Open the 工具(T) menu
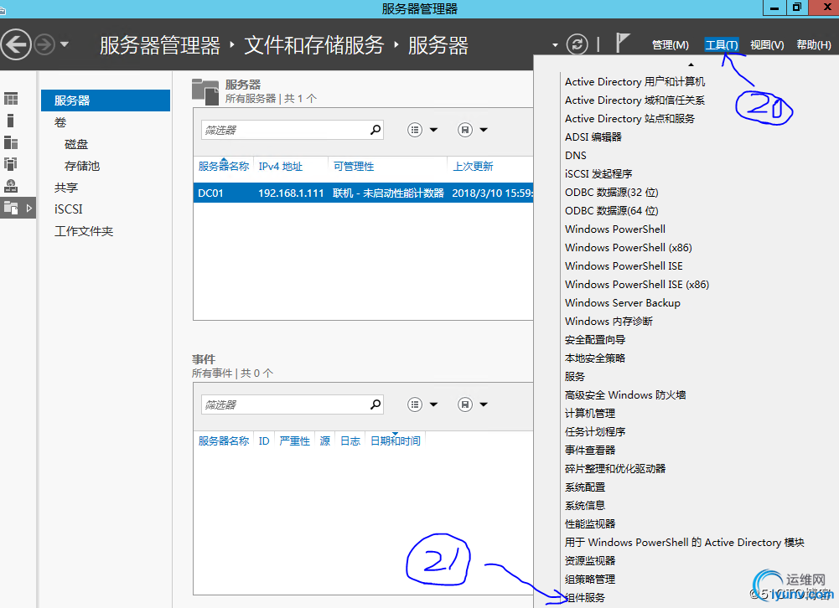 pyautogui.click(x=722, y=45)
